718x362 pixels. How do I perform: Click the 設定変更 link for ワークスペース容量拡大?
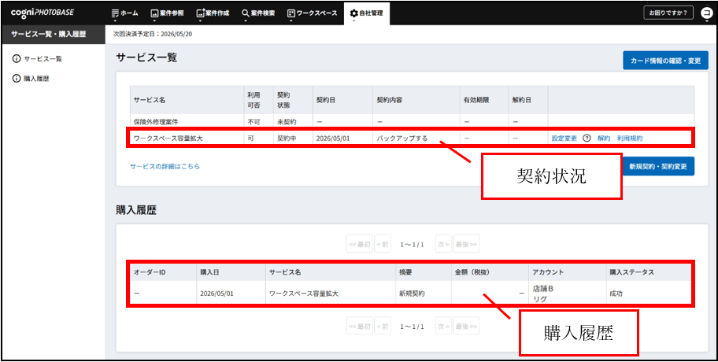tap(564, 139)
